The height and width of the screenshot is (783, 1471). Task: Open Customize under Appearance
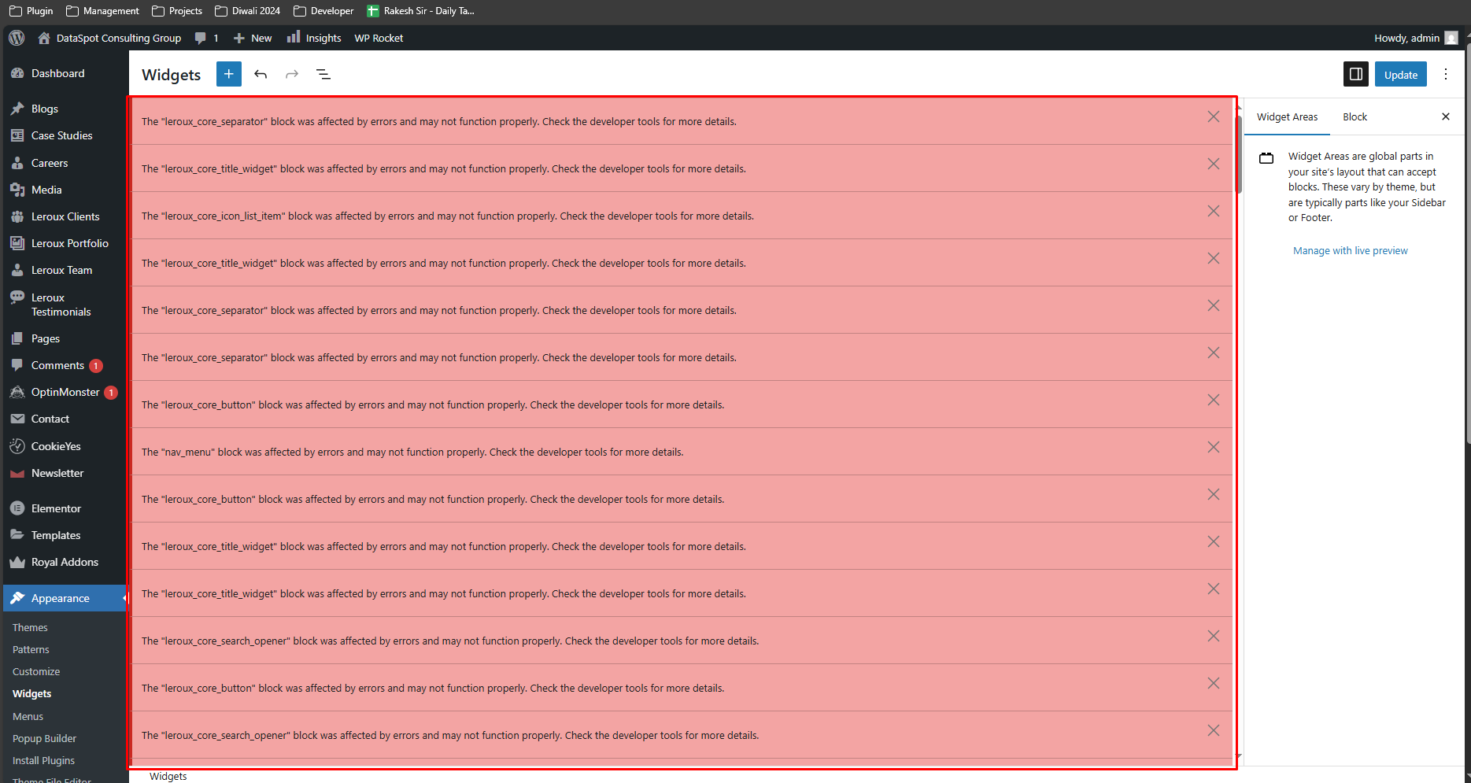point(36,671)
